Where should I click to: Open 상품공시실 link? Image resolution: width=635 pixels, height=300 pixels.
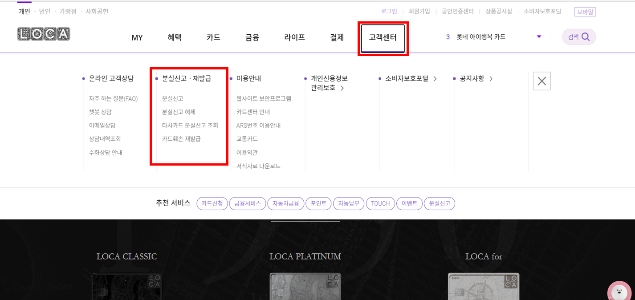click(499, 12)
